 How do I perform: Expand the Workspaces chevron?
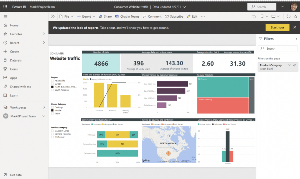pos(44,107)
